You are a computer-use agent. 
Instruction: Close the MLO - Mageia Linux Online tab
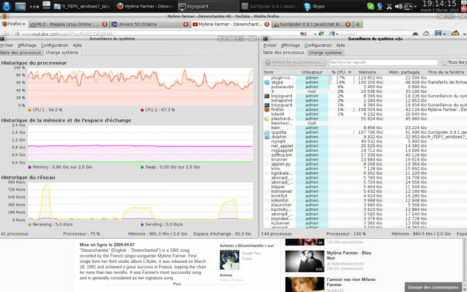tap(104, 24)
